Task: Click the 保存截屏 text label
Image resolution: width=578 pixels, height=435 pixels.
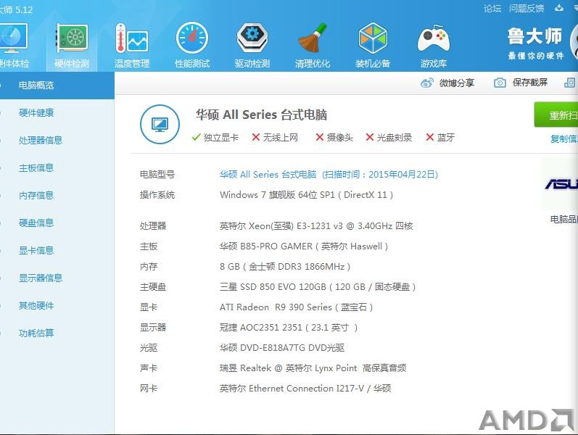Action: point(529,83)
